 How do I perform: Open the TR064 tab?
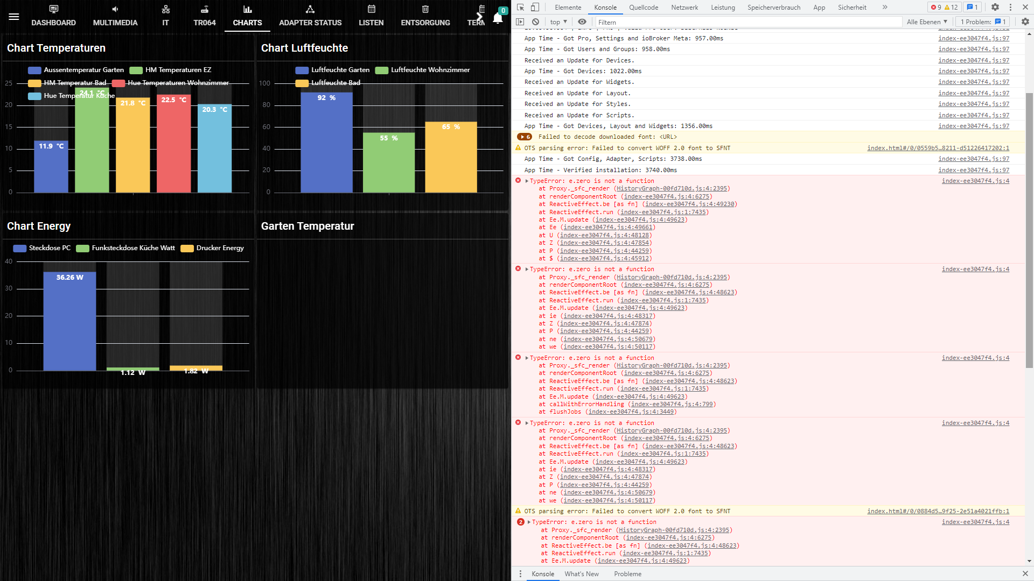coord(205,16)
